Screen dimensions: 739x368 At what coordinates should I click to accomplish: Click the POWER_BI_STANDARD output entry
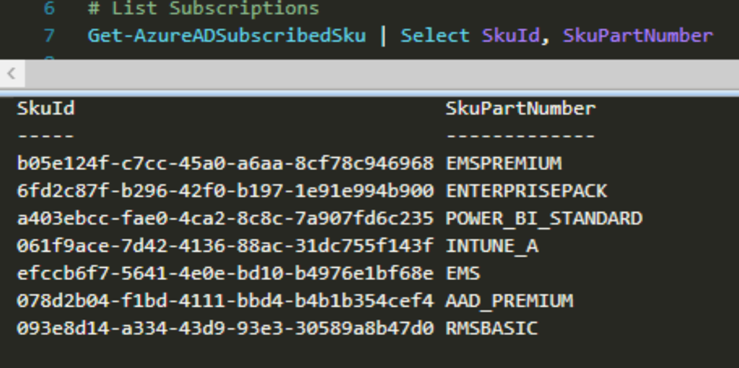pos(544,218)
